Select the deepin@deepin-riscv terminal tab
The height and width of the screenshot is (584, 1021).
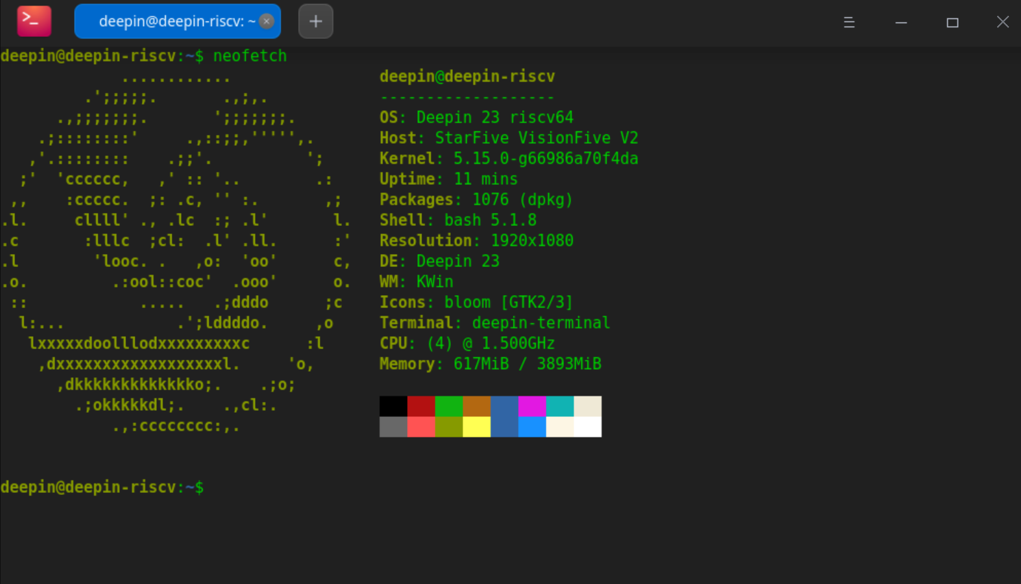177,21
